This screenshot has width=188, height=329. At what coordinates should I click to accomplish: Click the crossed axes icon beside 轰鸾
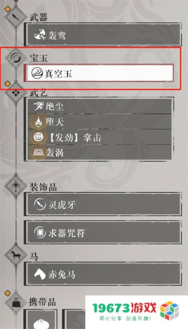point(40,35)
